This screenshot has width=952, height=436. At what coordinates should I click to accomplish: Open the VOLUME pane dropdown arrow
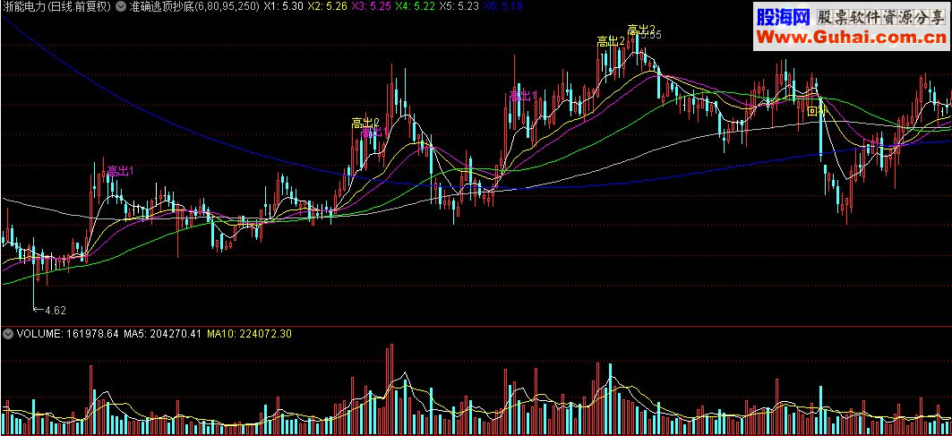(8, 333)
